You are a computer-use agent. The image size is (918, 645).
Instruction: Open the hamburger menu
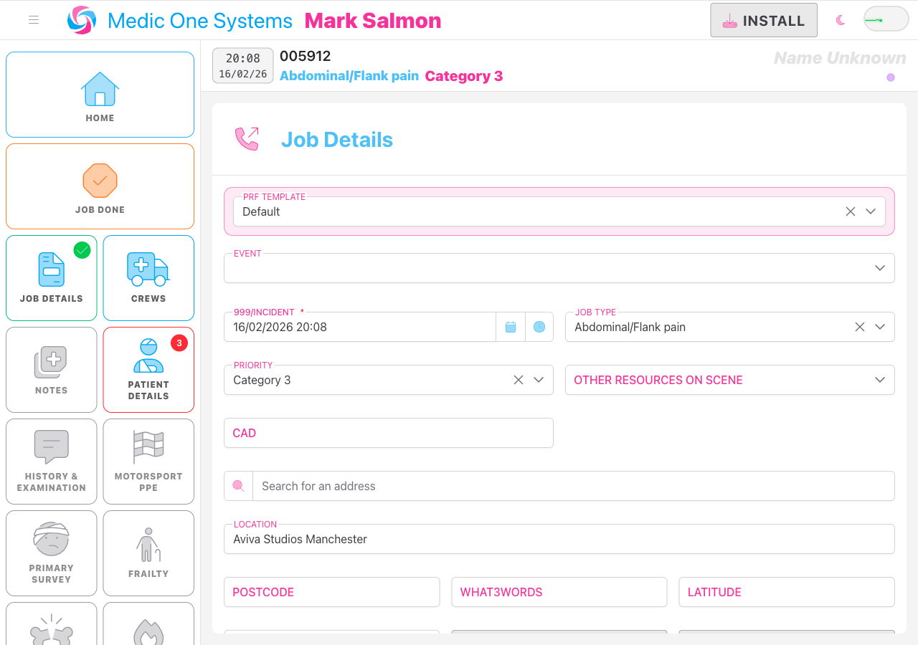click(33, 20)
